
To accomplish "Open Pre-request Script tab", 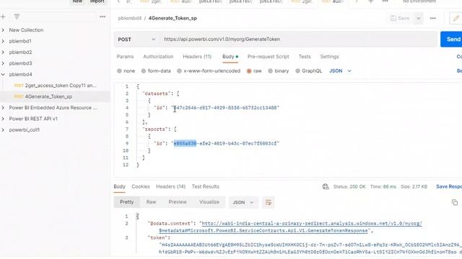I will tap(268, 56).
